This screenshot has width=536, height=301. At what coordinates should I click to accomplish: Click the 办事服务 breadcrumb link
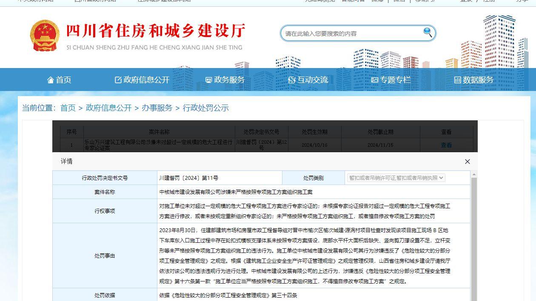click(x=157, y=108)
